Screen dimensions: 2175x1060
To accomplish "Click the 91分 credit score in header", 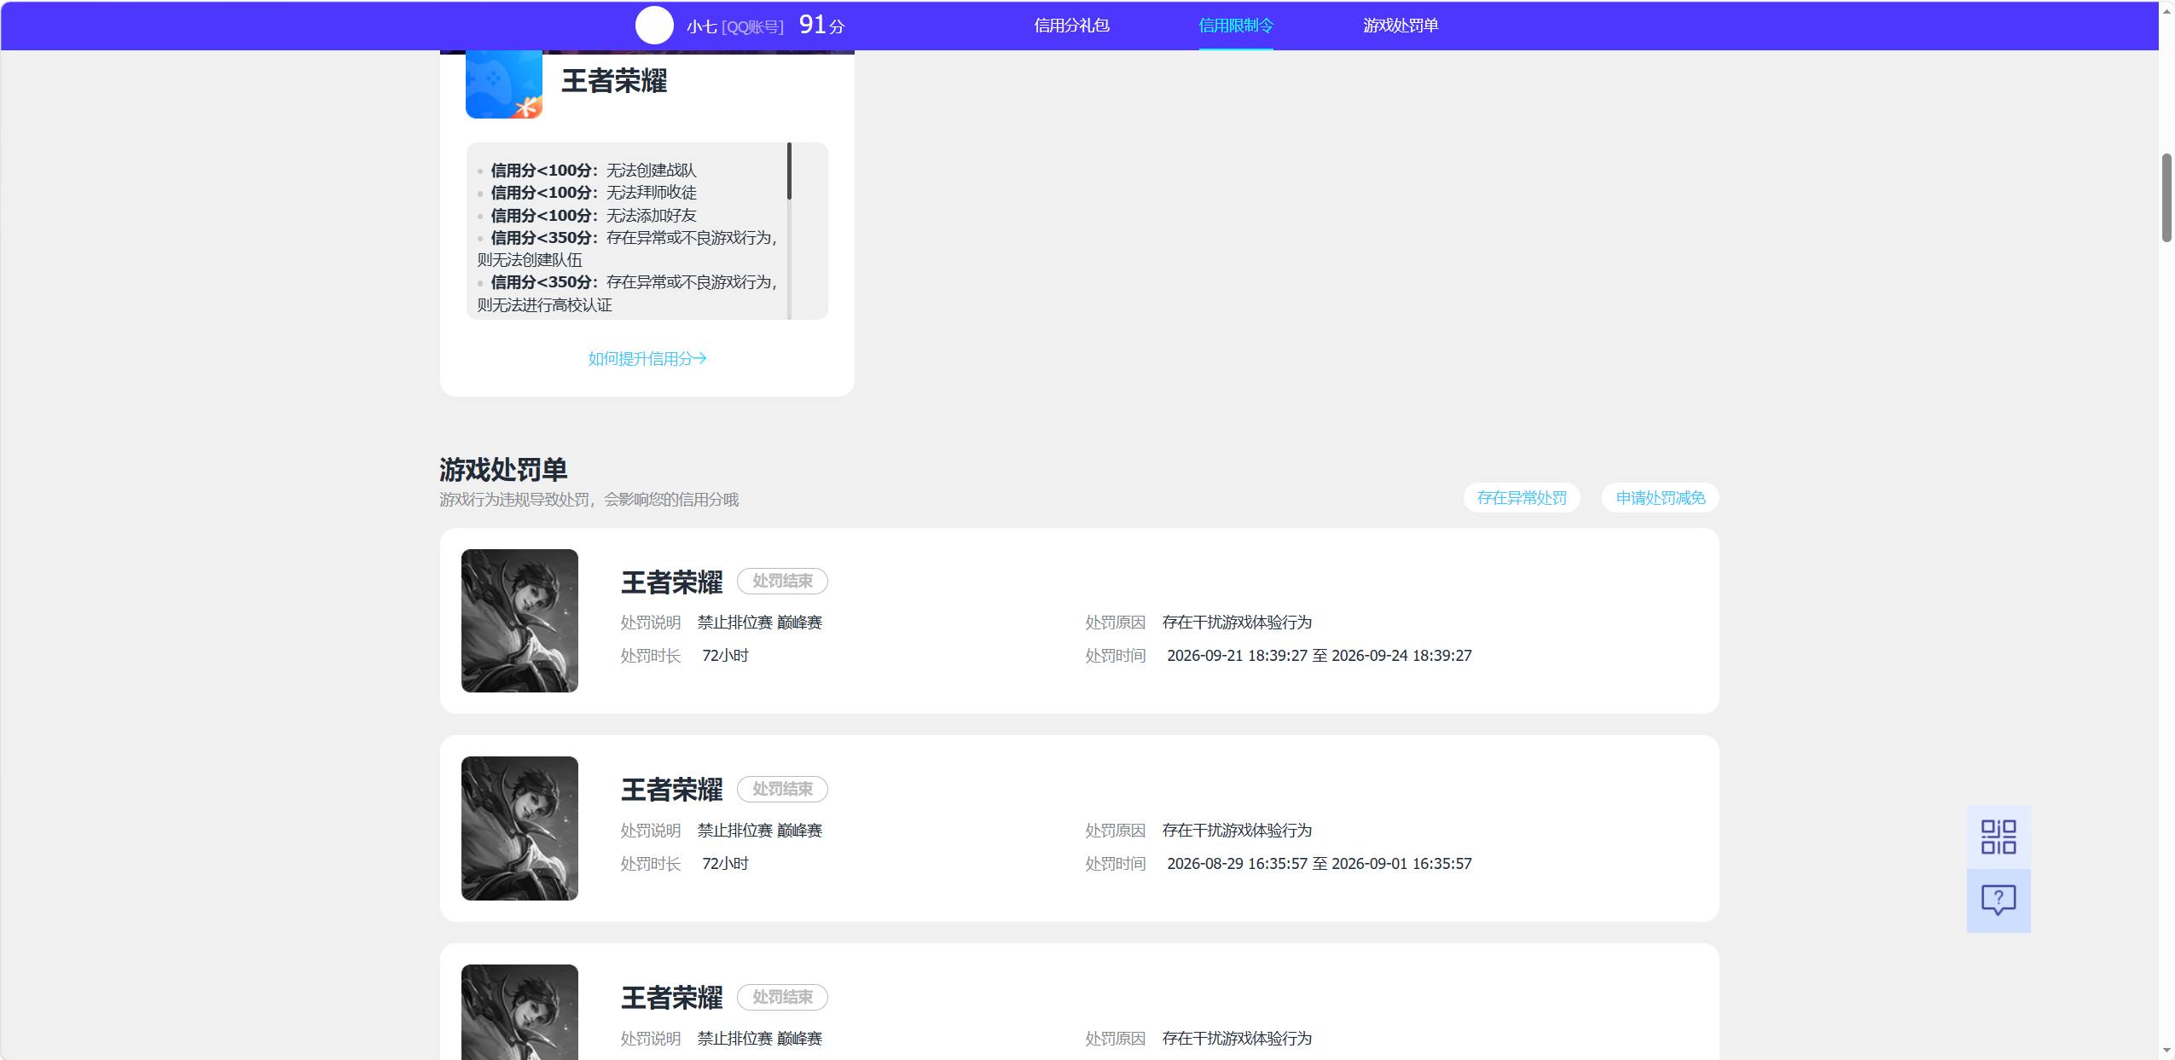I will [x=821, y=26].
